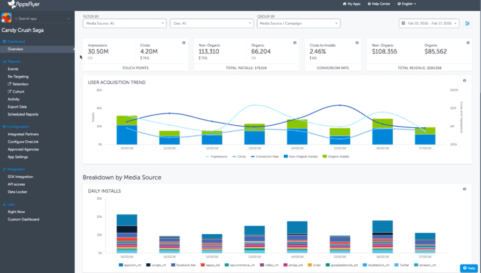Click the 16/02/16 Daily Installs bar
Image resolution: width=481 pixels, height=273 pixels.
click(x=382, y=237)
